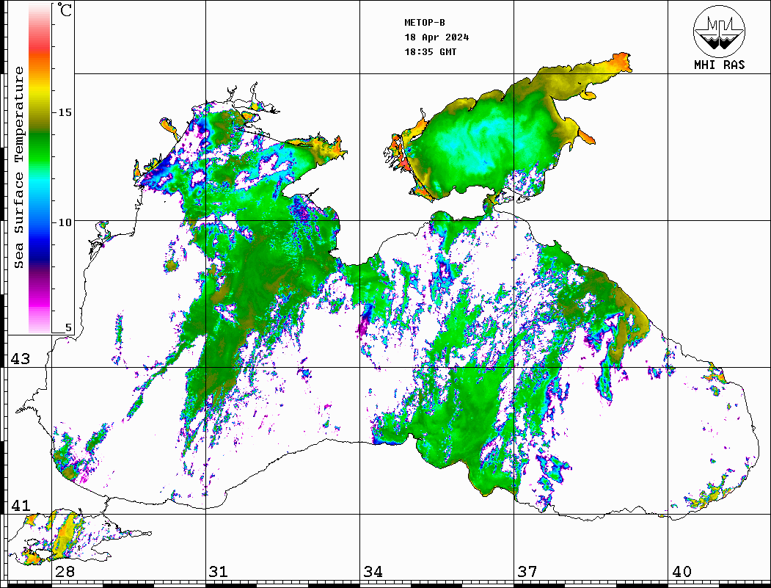Click the longitude label 37
The height and width of the screenshot is (588, 771).
(x=527, y=571)
